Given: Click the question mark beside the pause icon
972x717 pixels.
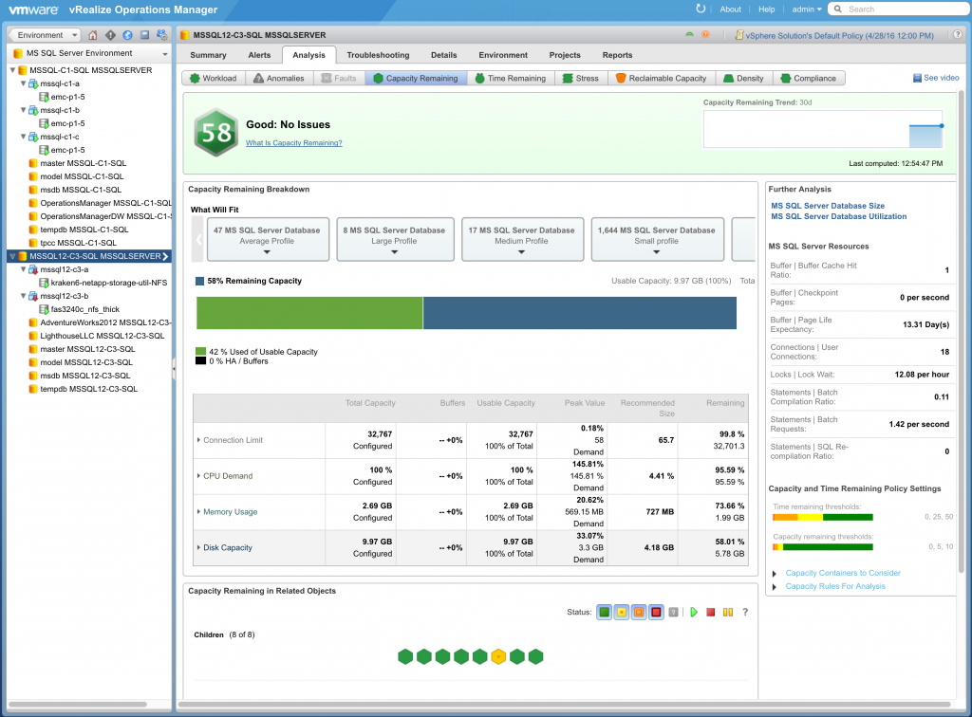Looking at the screenshot, I should (745, 613).
